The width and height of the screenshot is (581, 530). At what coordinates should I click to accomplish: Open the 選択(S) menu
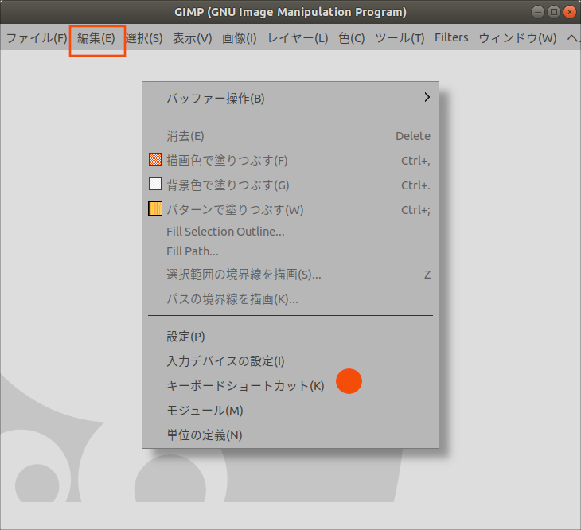click(144, 37)
